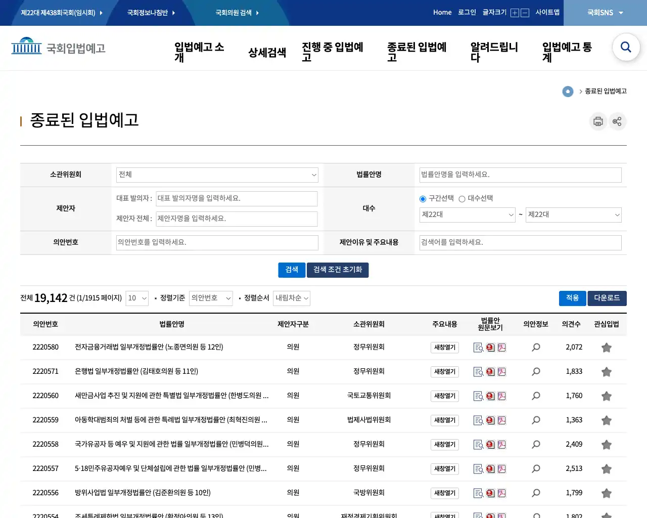Click the blue 검색 button
This screenshot has height=518, width=647.
coord(292,270)
